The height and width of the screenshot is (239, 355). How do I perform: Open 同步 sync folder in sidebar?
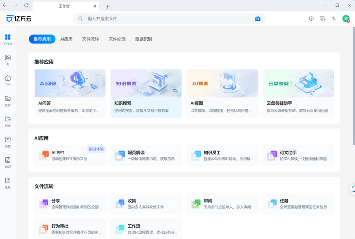(x=8, y=121)
